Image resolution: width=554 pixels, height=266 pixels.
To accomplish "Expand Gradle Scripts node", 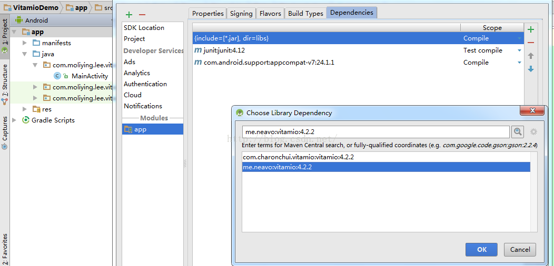I will (x=14, y=120).
